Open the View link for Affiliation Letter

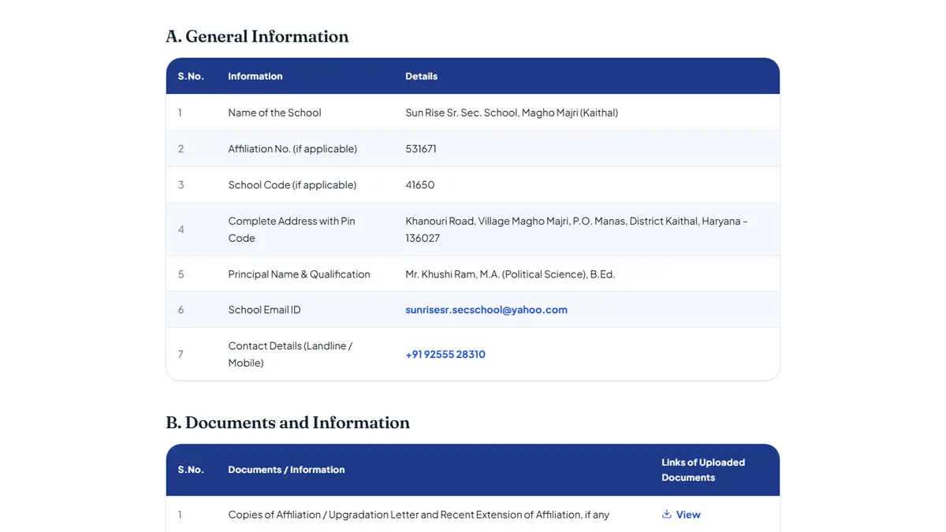(681, 515)
